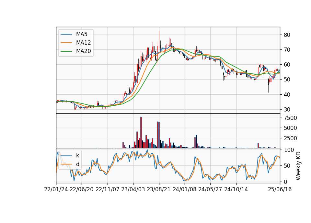Click the price axis value 70

pos(287,50)
